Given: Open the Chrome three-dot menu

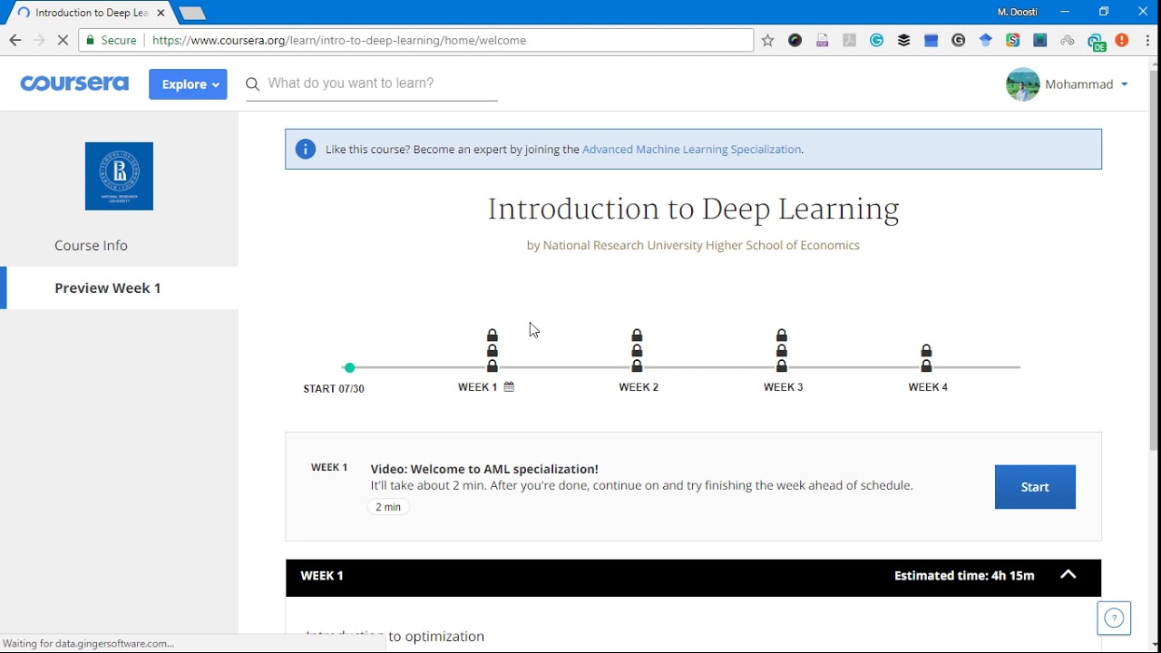Looking at the screenshot, I should tap(1148, 40).
